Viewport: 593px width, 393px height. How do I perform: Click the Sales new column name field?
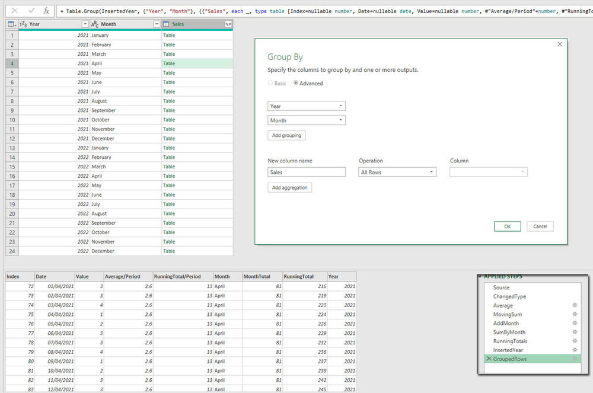coord(306,171)
